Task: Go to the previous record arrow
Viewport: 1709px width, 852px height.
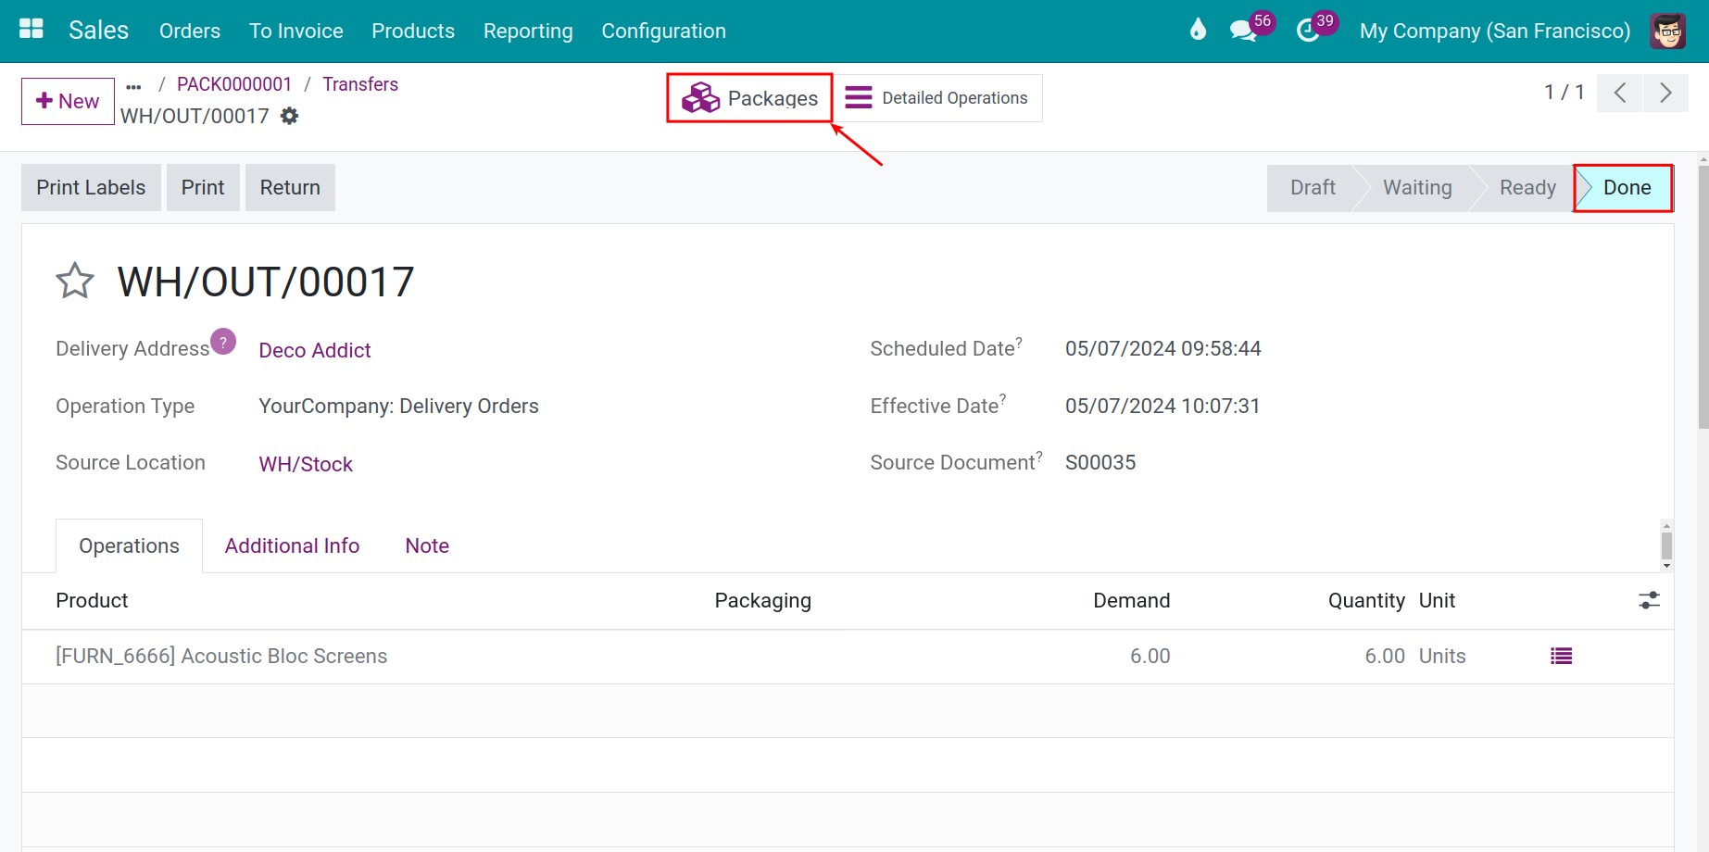Action: click(x=1620, y=93)
